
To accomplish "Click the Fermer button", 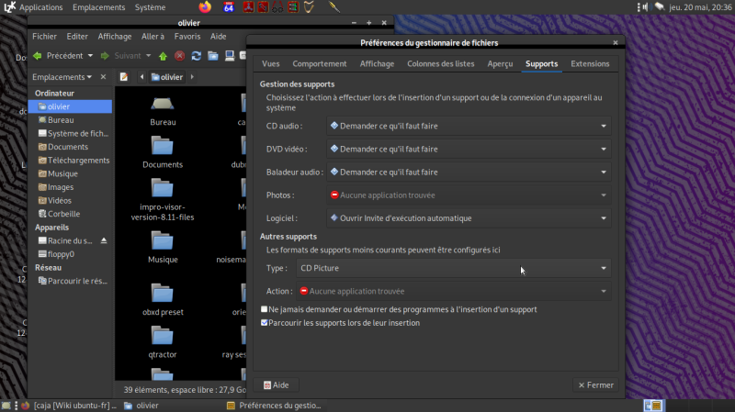I will (x=595, y=385).
